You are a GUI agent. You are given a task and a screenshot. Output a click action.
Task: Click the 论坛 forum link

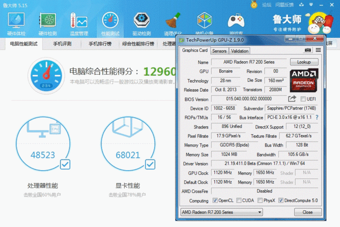tap(267, 5)
